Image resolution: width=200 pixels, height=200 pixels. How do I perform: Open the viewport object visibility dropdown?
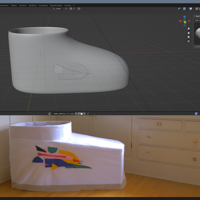(x=180, y=9)
